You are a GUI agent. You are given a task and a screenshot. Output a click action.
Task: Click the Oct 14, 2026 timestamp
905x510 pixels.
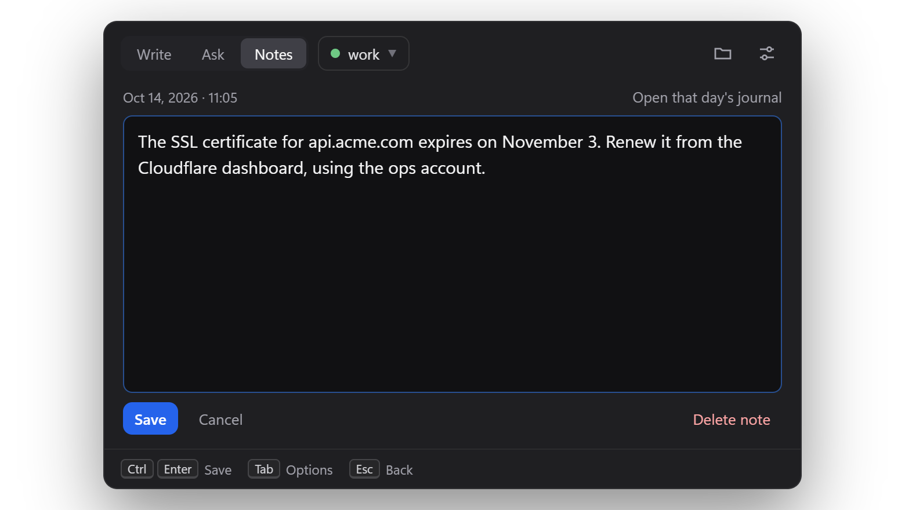[180, 98]
